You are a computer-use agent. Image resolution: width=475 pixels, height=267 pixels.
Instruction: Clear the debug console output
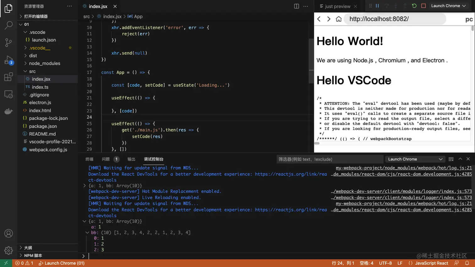(x=451, y=159)
